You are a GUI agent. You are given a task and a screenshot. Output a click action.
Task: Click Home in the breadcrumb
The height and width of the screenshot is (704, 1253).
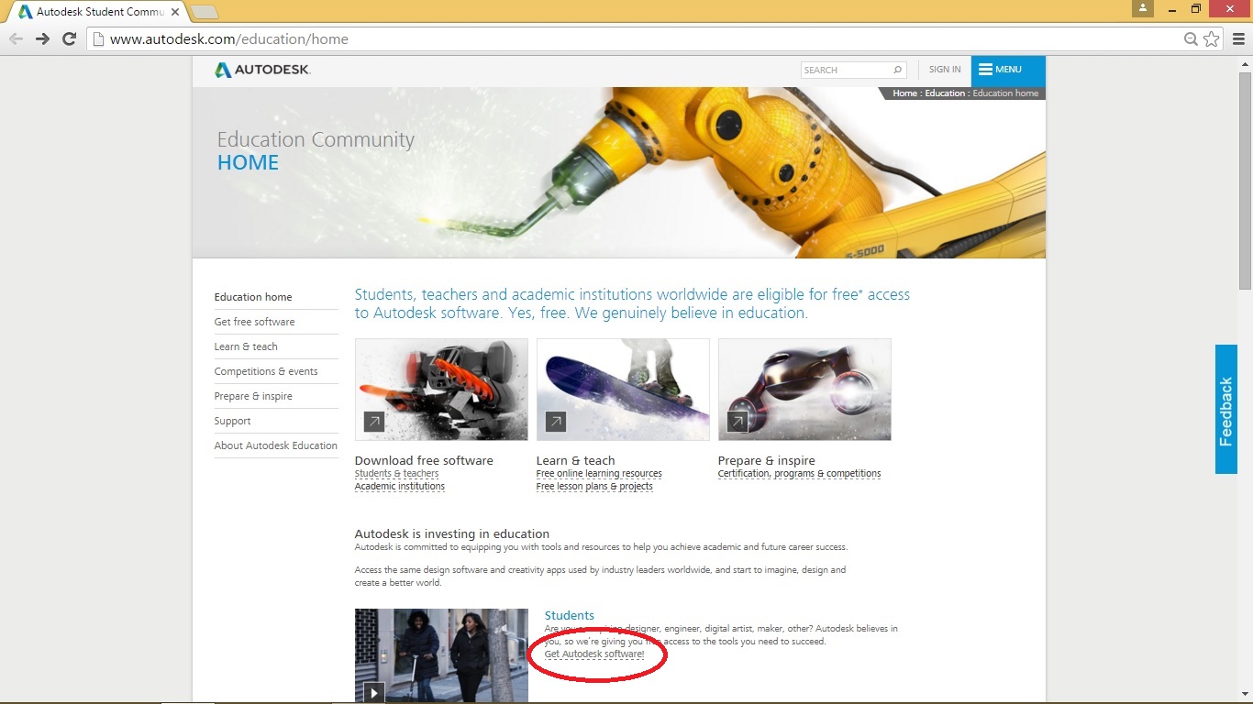tap(904, 93)
